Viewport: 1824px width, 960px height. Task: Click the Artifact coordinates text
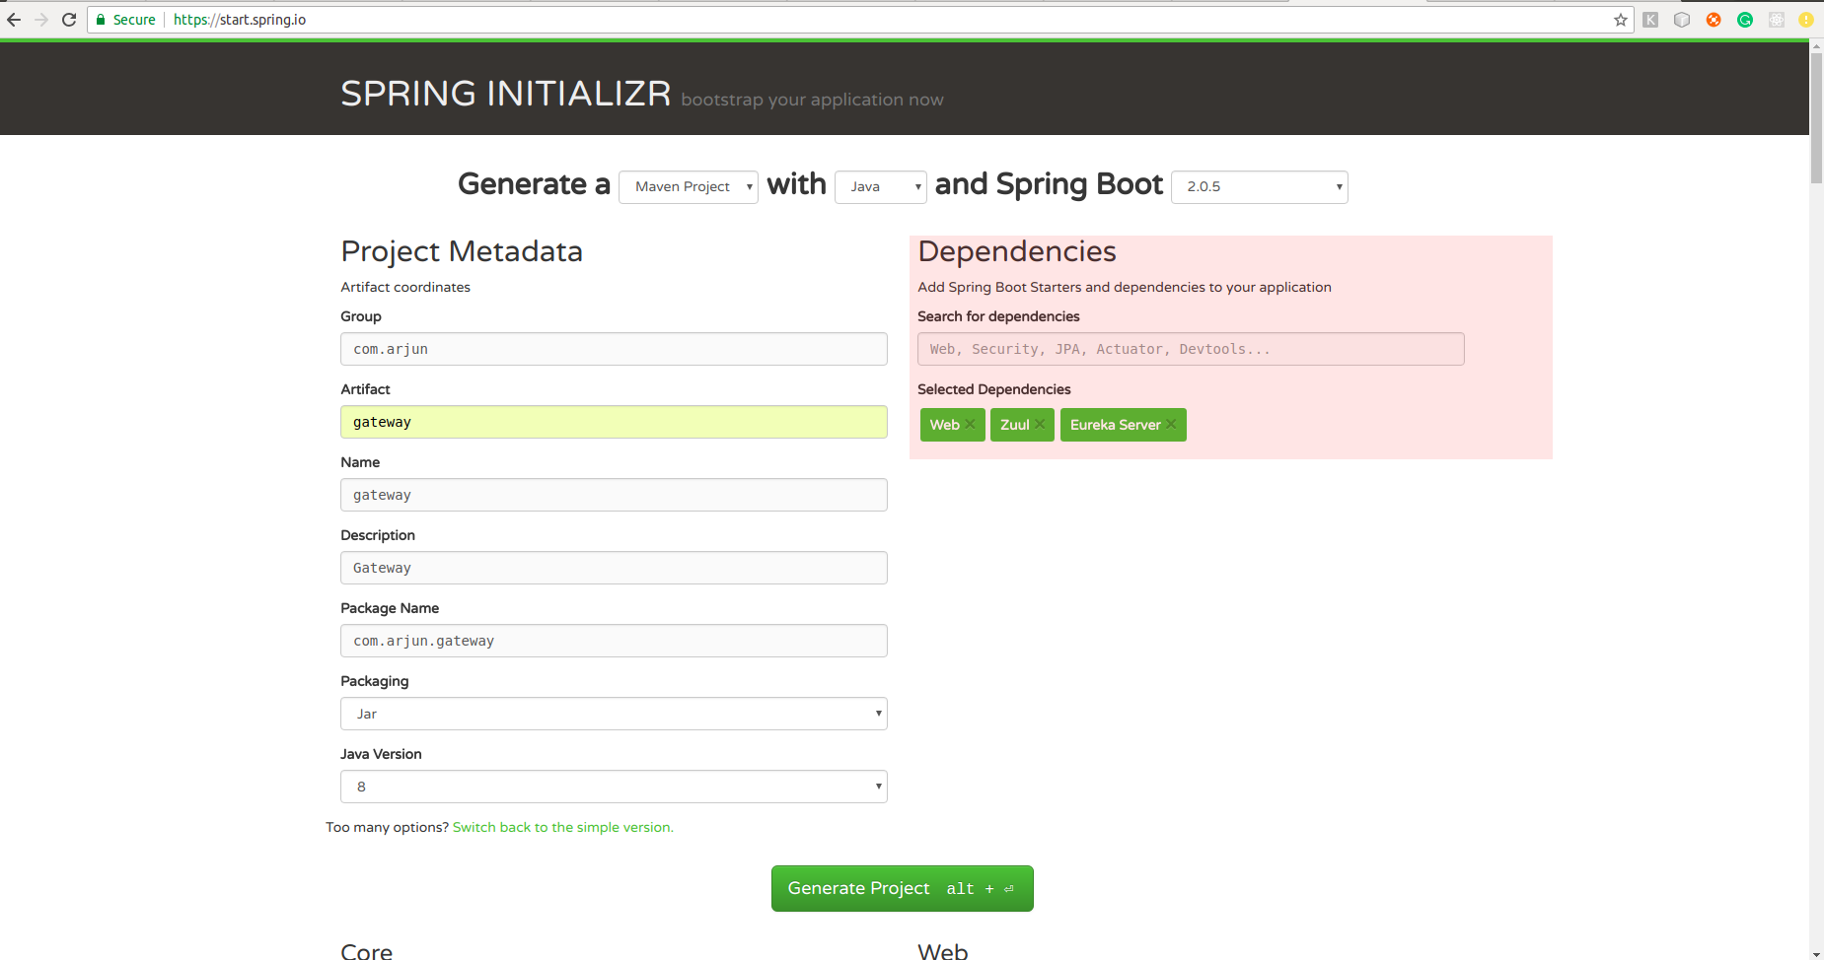point(405,287)
